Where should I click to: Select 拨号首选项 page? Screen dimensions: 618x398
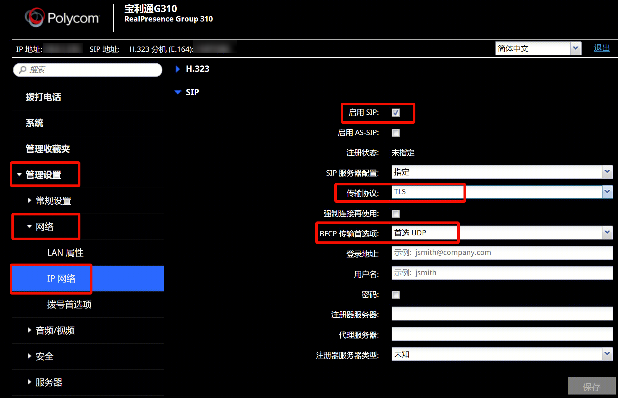coord(69,305)
